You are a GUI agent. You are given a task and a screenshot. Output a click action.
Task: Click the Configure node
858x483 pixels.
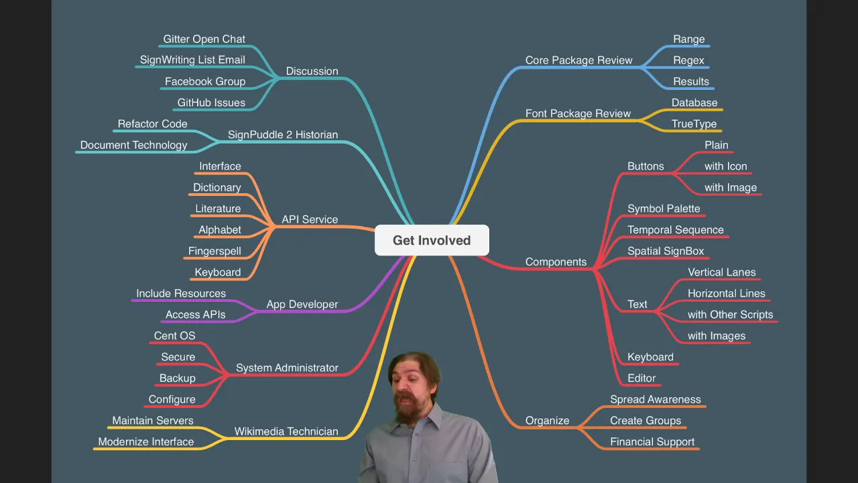[172, 400]
